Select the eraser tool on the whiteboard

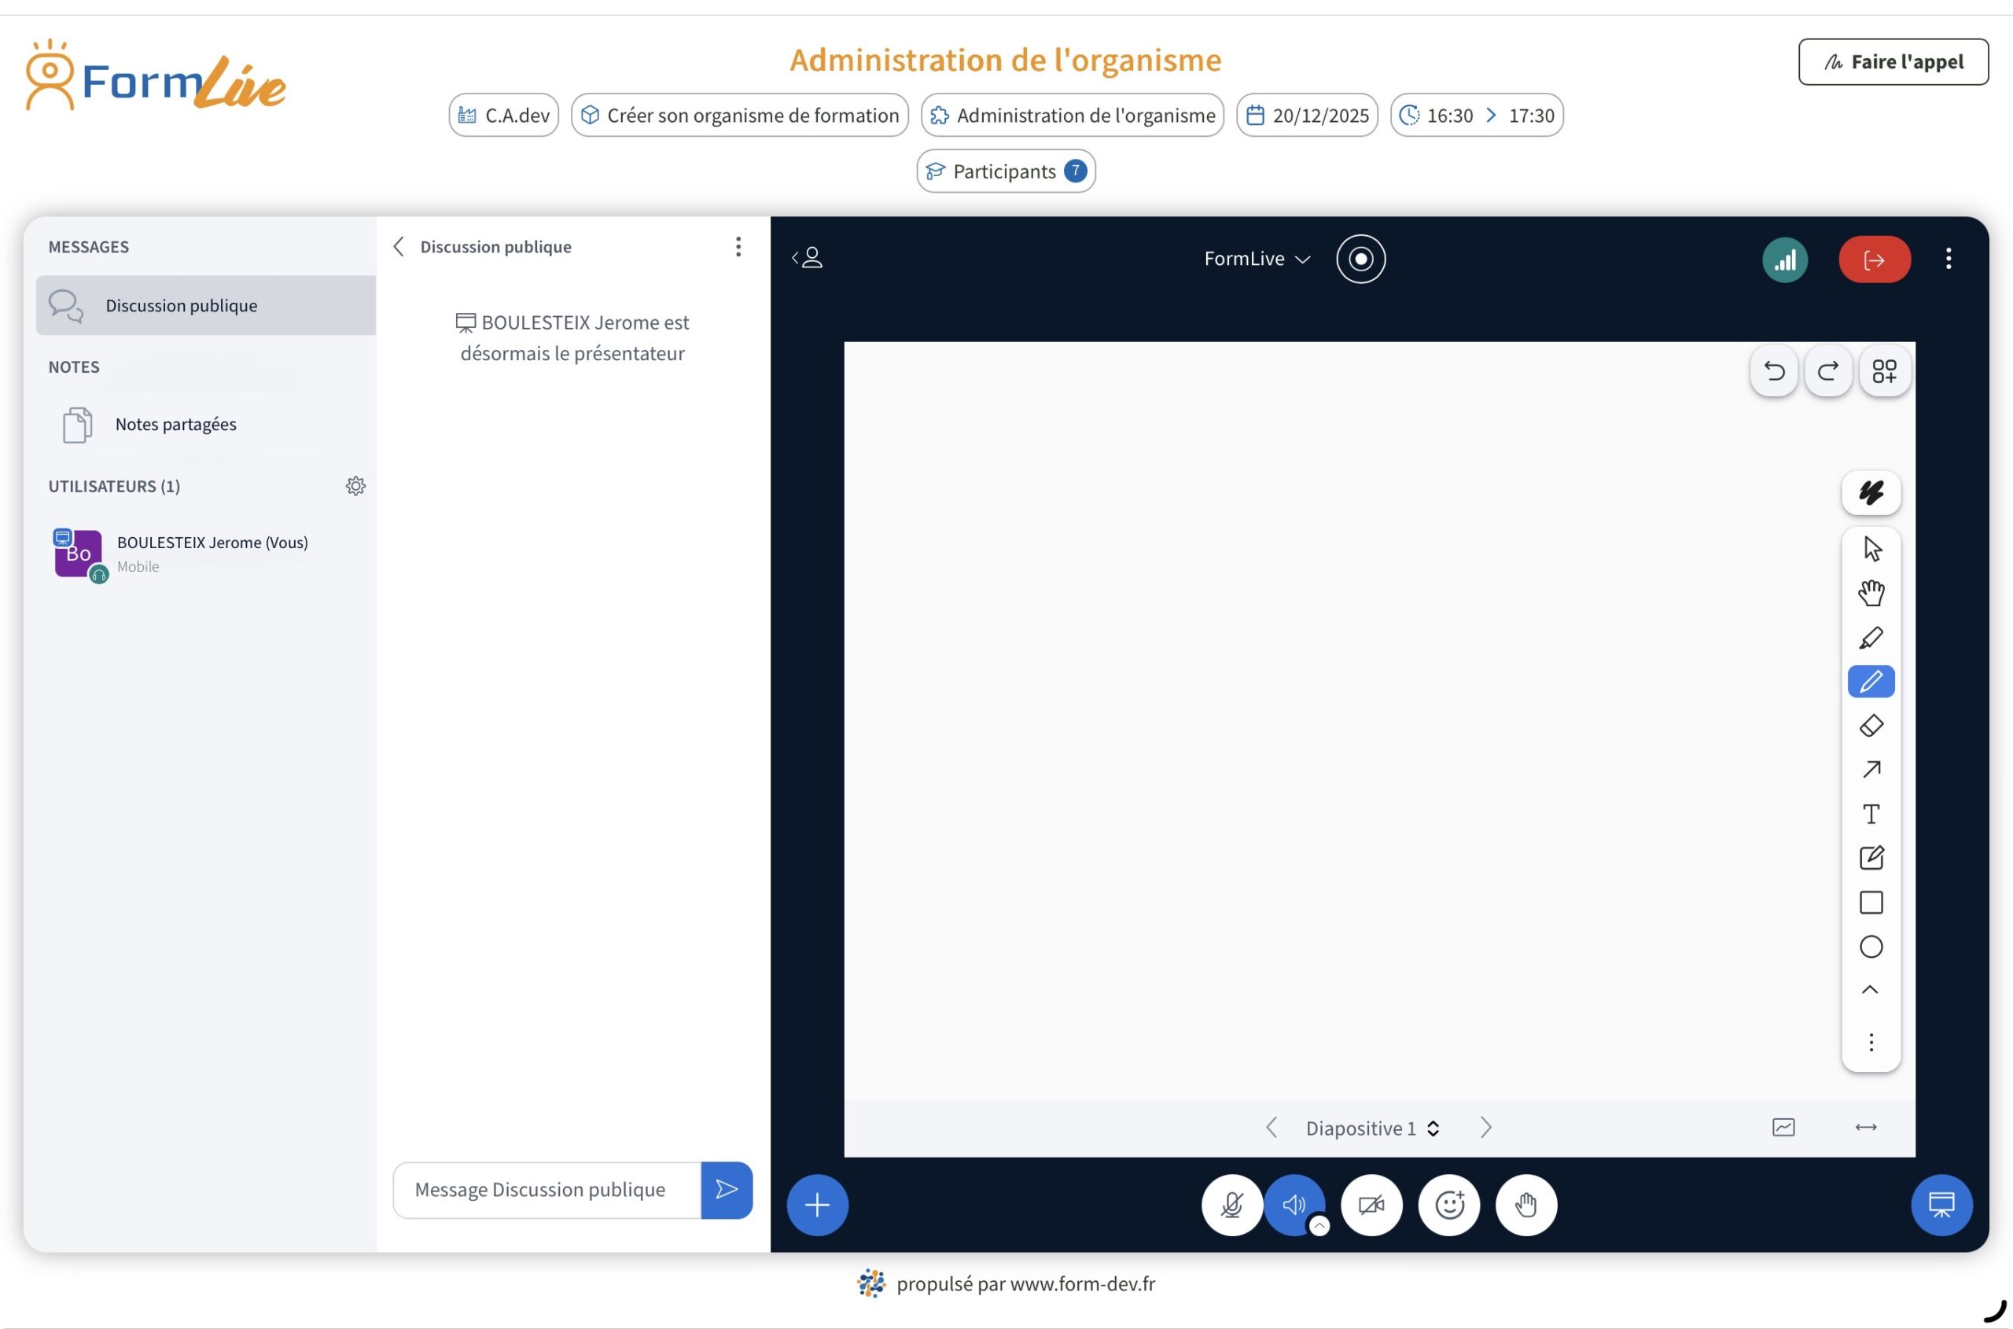(x=1871, y=726)
